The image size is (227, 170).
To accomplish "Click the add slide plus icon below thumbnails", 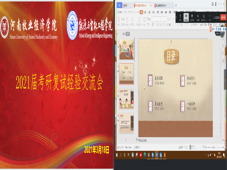I will (126, 140).
